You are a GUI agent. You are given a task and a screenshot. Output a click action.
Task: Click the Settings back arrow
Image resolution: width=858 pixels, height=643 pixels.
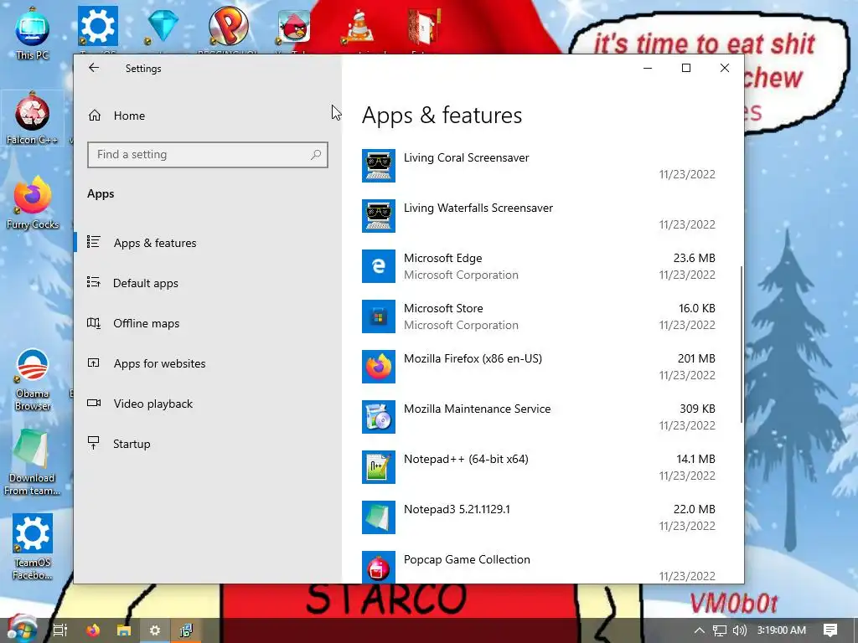click(94, 68)
